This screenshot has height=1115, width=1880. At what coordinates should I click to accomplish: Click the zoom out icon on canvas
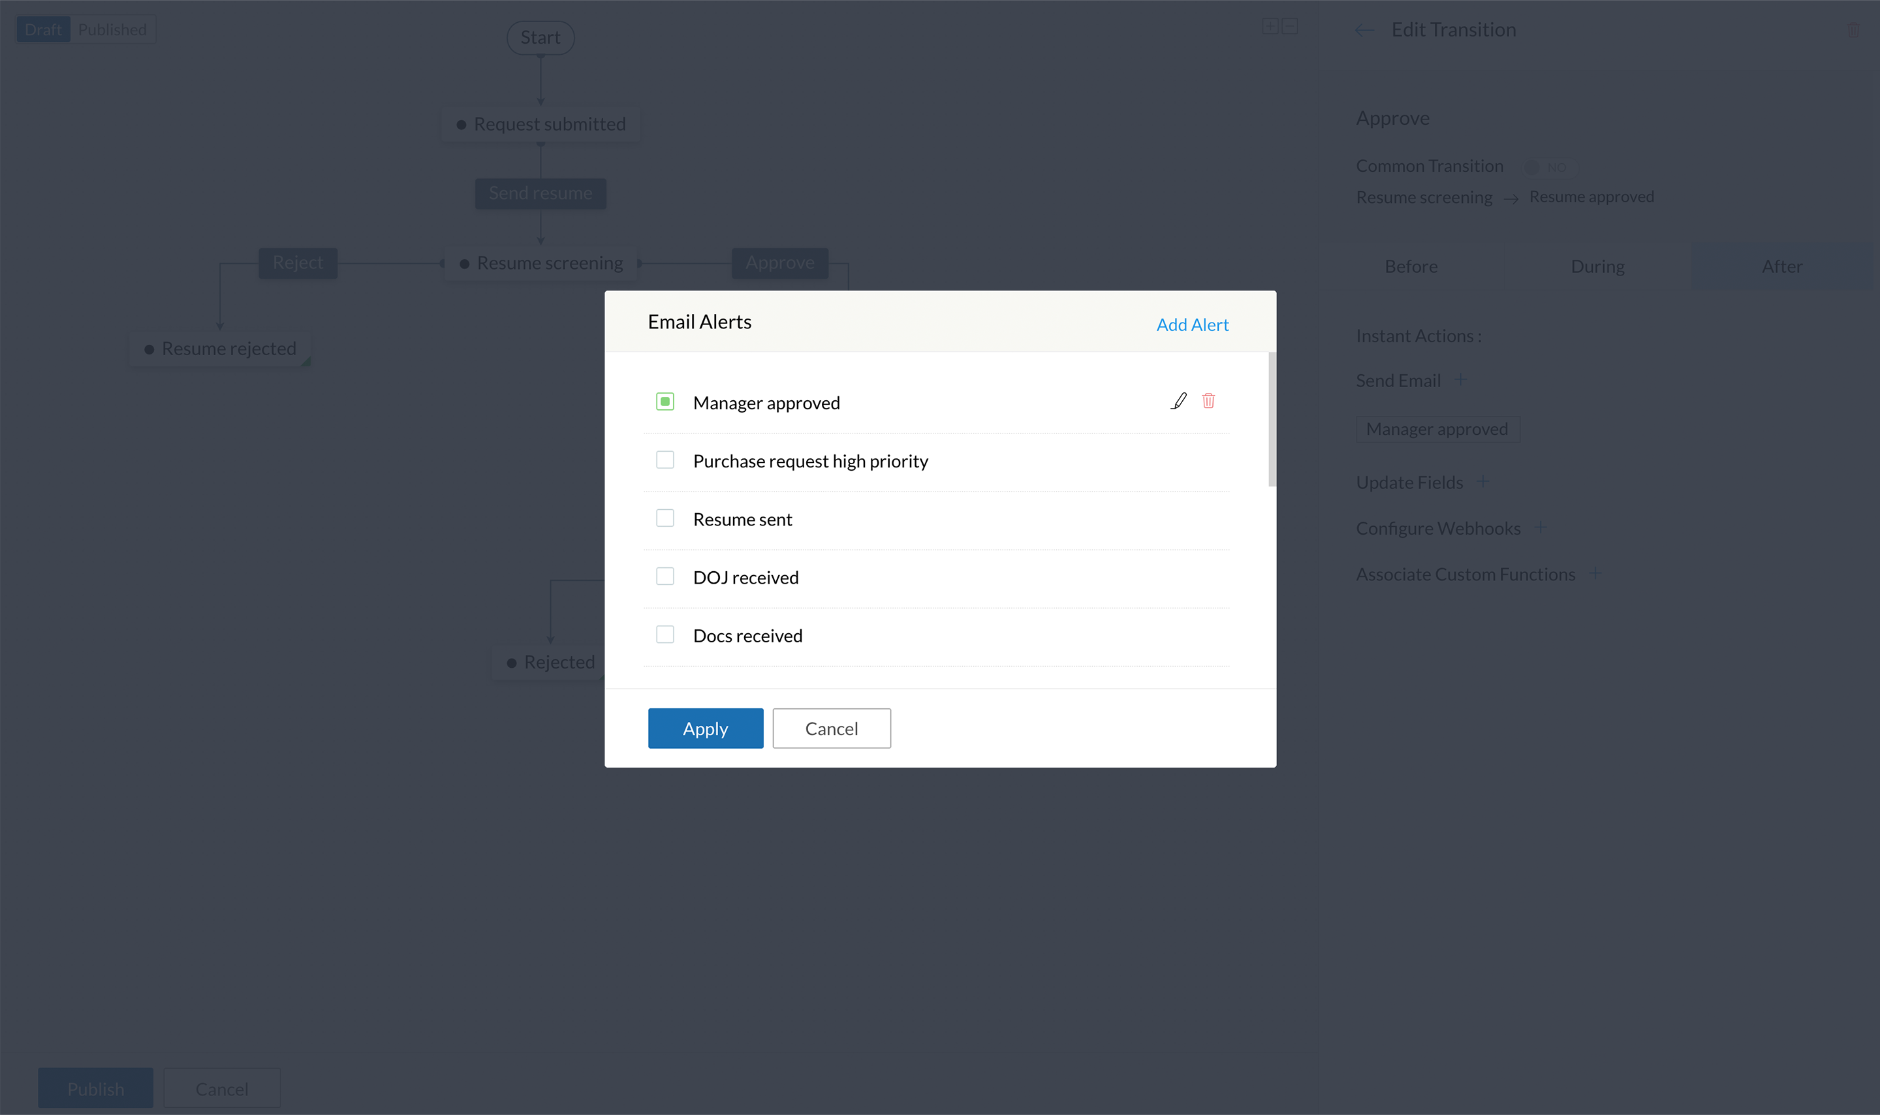click(x=1290, y=27)
